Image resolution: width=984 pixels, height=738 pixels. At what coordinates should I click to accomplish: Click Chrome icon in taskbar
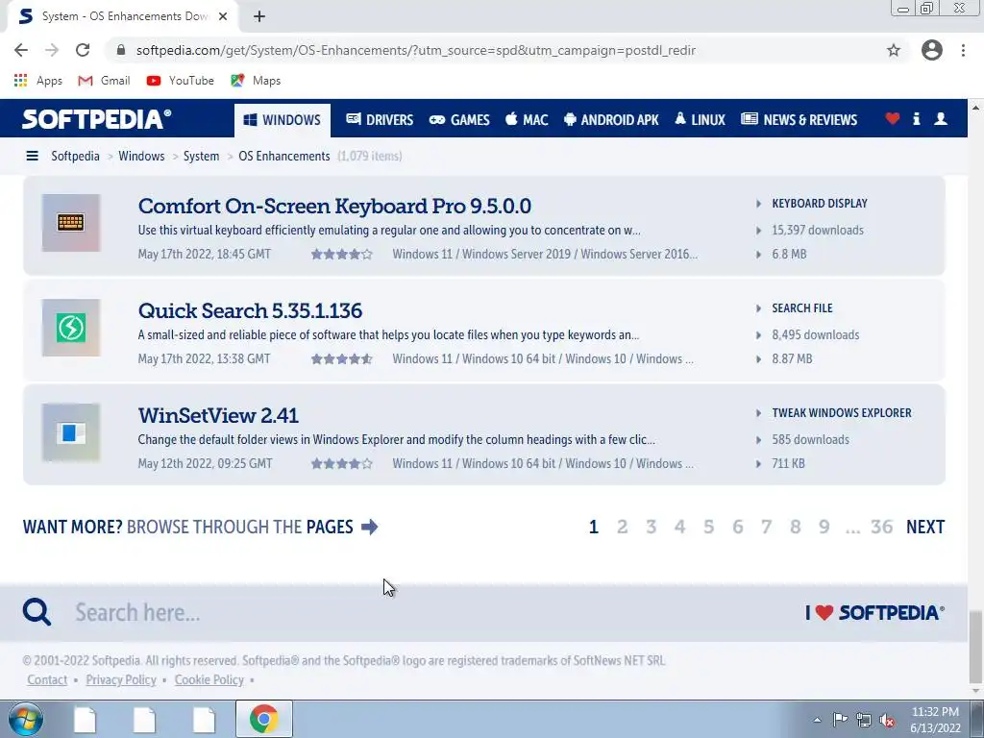tap(263, 719)
